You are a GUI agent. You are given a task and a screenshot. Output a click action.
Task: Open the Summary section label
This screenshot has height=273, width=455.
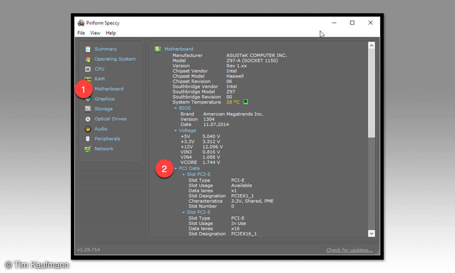pyautogui.click(x=106, y=49)
